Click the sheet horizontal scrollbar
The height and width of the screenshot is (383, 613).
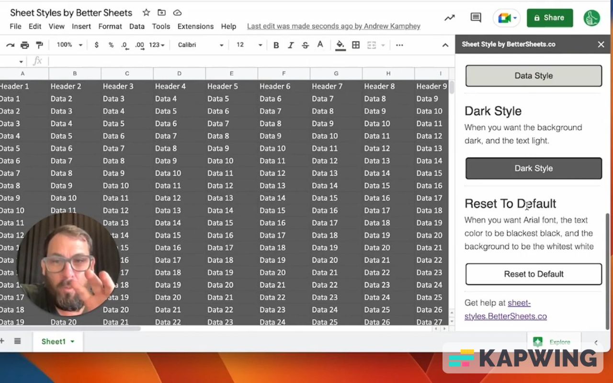click(x=70, y=328)
